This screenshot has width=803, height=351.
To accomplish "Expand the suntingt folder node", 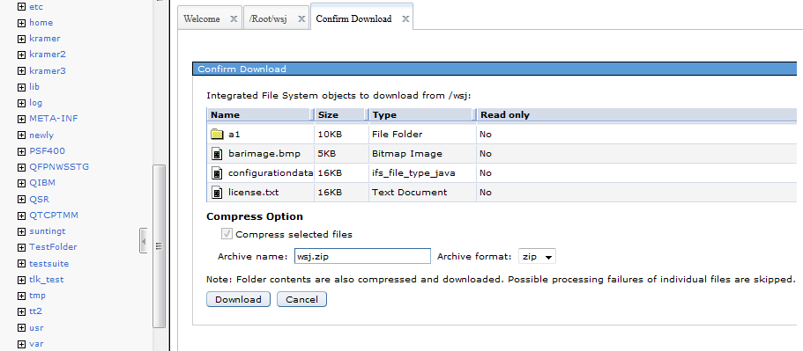I will pos(21,231).
